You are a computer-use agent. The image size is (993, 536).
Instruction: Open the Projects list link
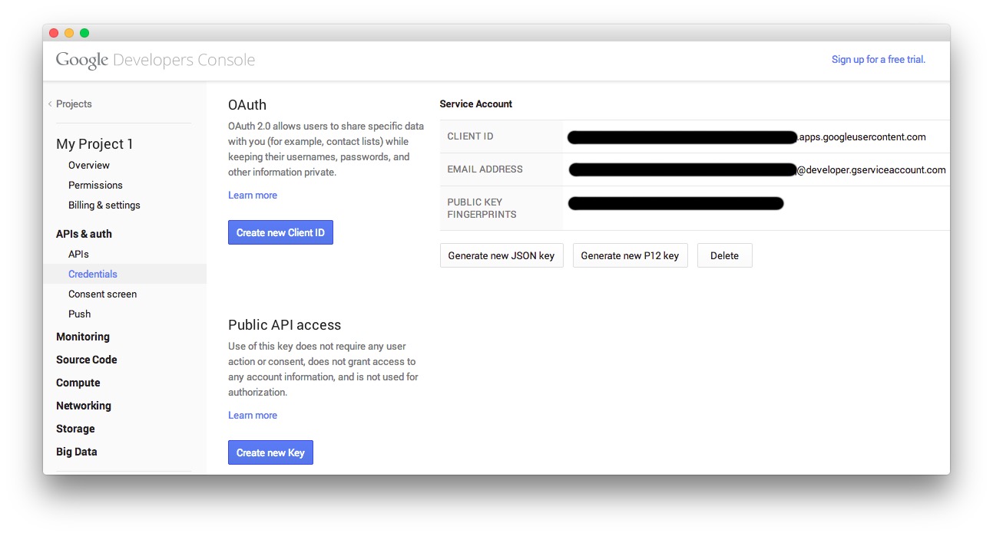coord(74,104)
